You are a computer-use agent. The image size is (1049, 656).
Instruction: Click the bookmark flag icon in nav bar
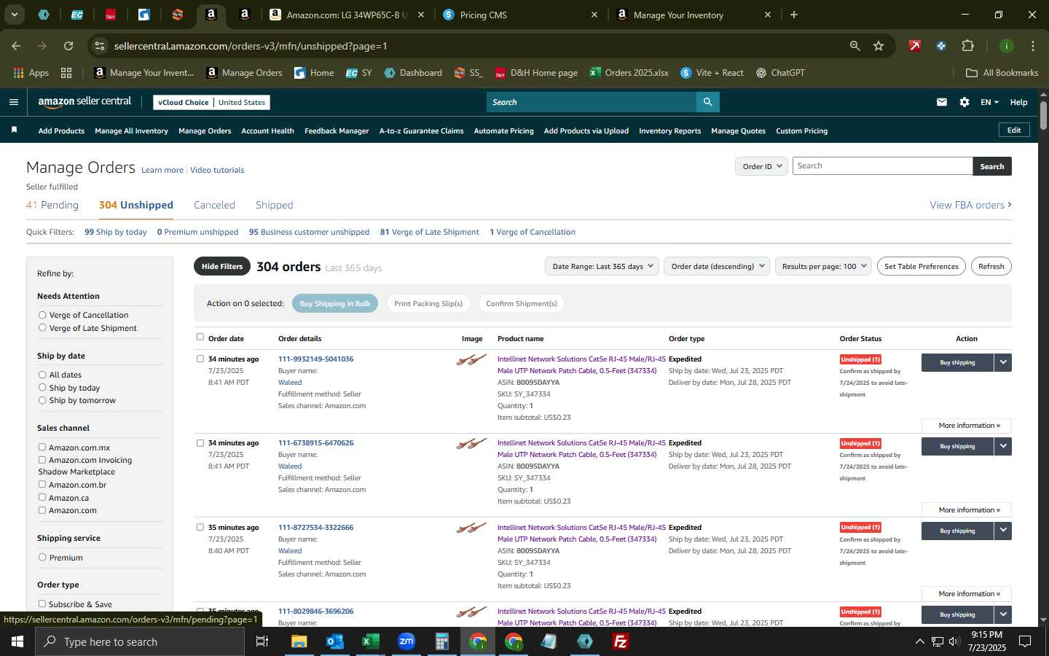point(14,130)
